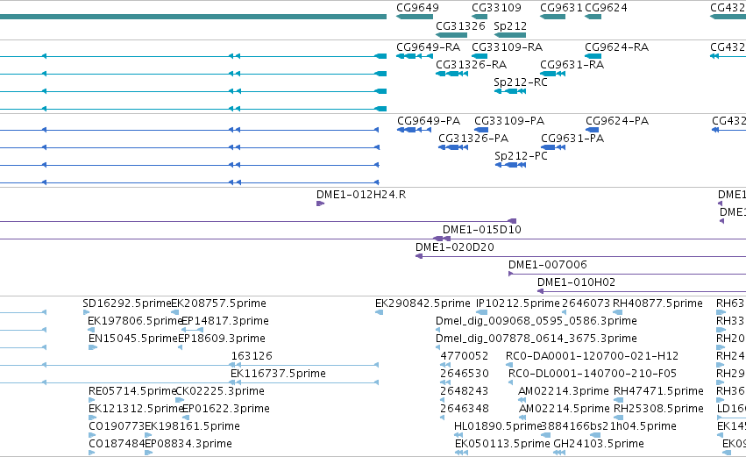Open BAC label DME1-020D20
The width and height of the screenshot is (746, 457).
455,247
